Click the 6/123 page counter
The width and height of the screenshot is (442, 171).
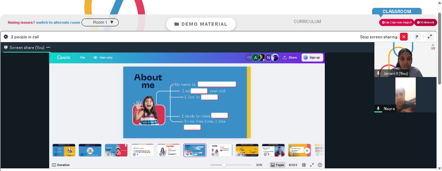(293, 165)
